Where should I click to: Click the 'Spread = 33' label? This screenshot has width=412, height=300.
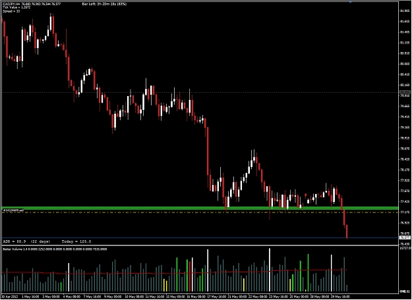12,11
